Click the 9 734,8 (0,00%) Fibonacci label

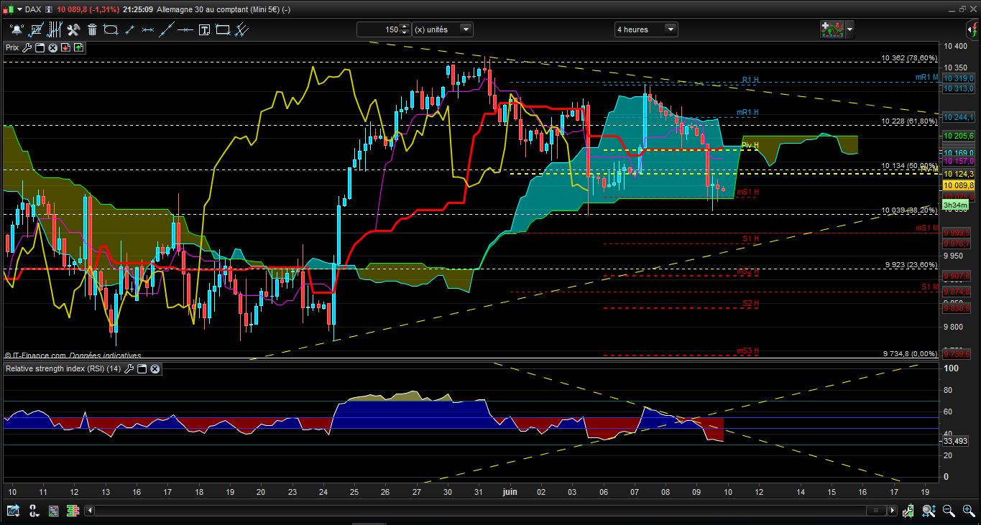(x=911, y=354)
